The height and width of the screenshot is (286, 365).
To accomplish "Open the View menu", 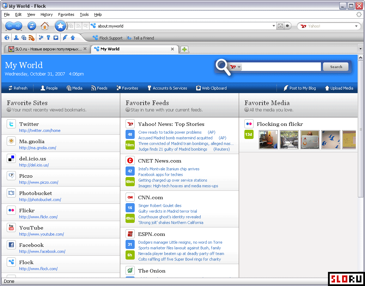I will [31, 14].
